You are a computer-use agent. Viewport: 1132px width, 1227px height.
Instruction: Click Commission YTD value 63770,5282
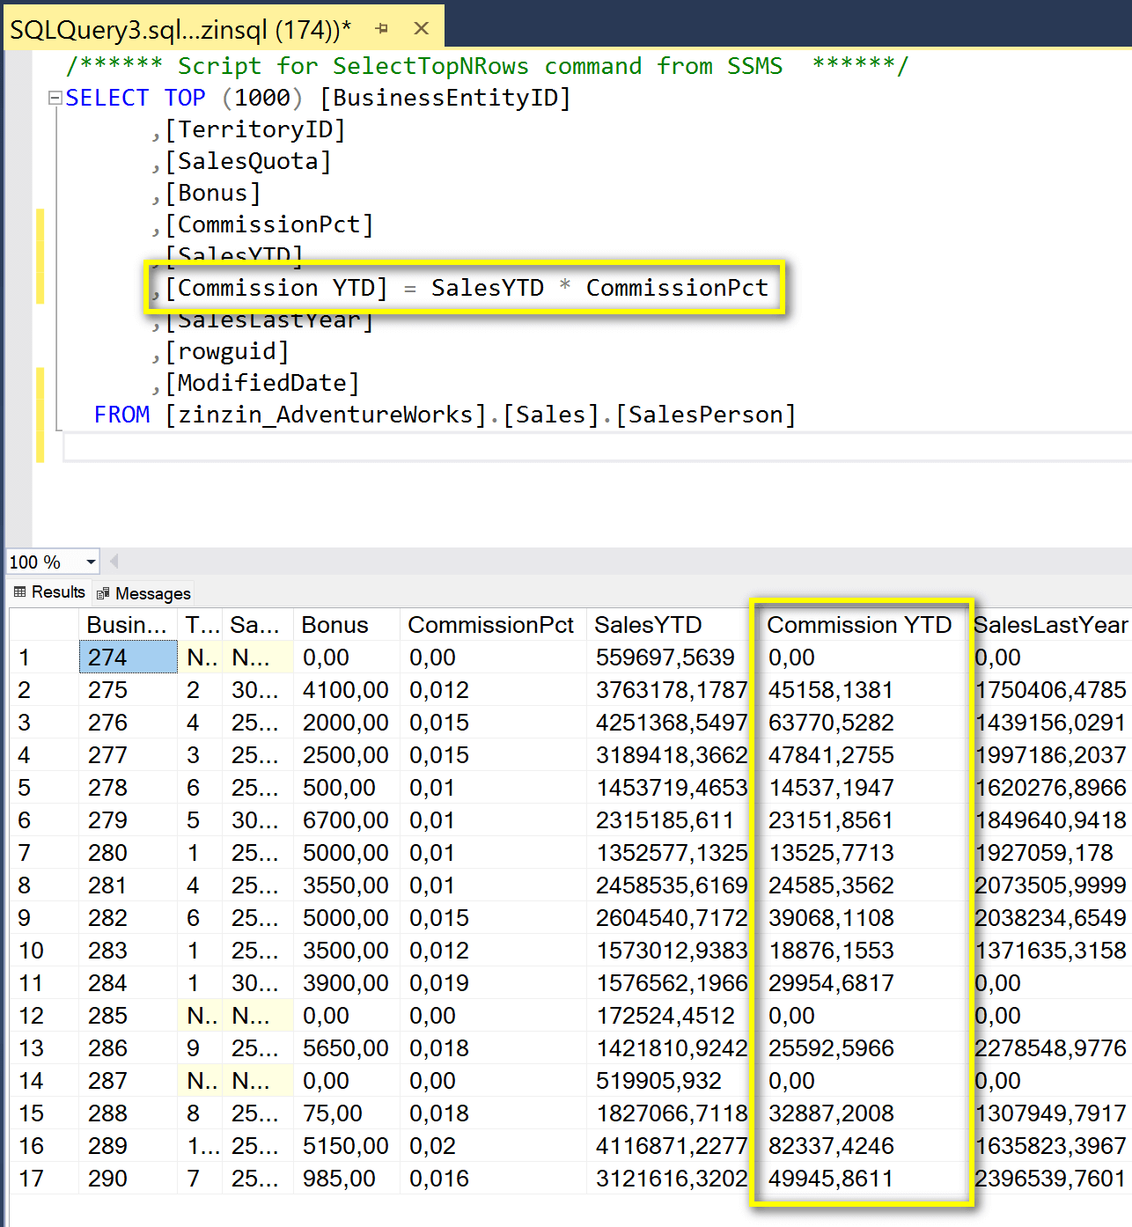pos(830,723)
